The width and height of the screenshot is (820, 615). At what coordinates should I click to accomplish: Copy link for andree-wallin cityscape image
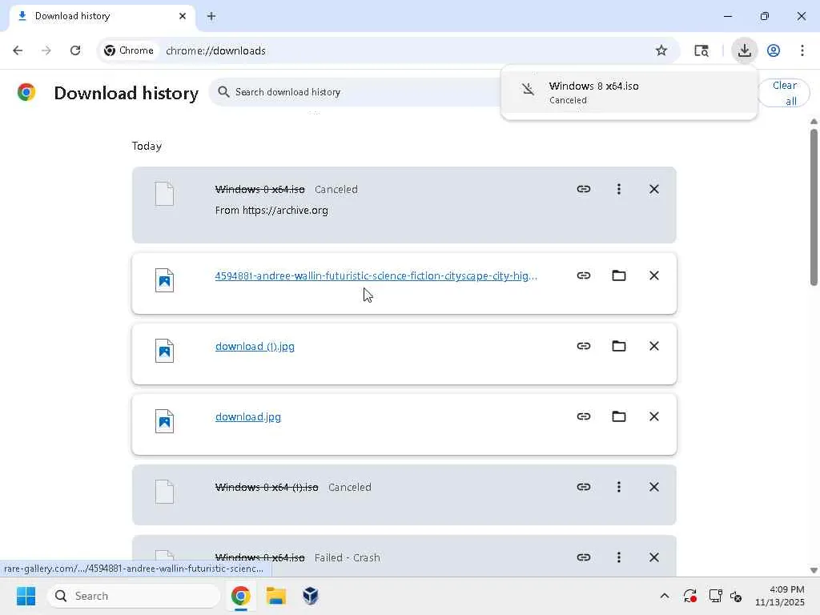(584, 275)
